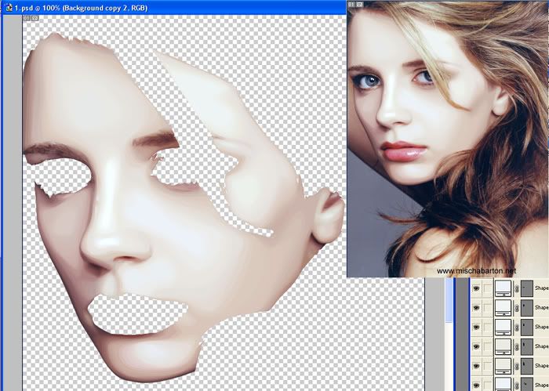Select vector mask thumbnail of bottom-most visible Shape layer
Viewport: 549px width, 391px height.
point(527,384)
